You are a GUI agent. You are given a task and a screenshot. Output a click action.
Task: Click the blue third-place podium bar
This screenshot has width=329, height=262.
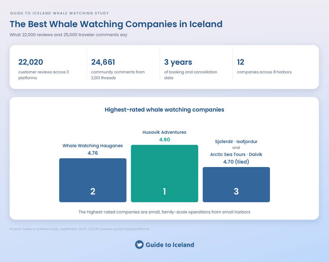pyautogui.click(x=236, y=184)
